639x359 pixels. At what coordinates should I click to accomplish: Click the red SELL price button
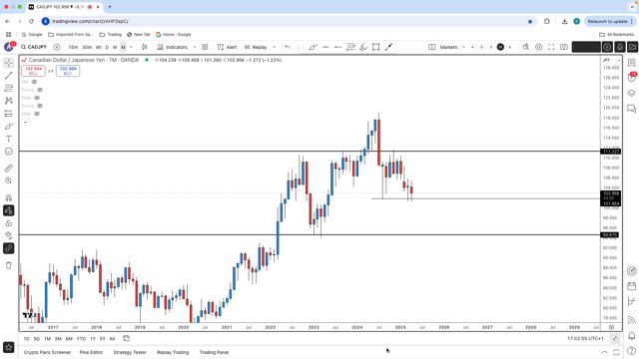[x=33, y=71]
